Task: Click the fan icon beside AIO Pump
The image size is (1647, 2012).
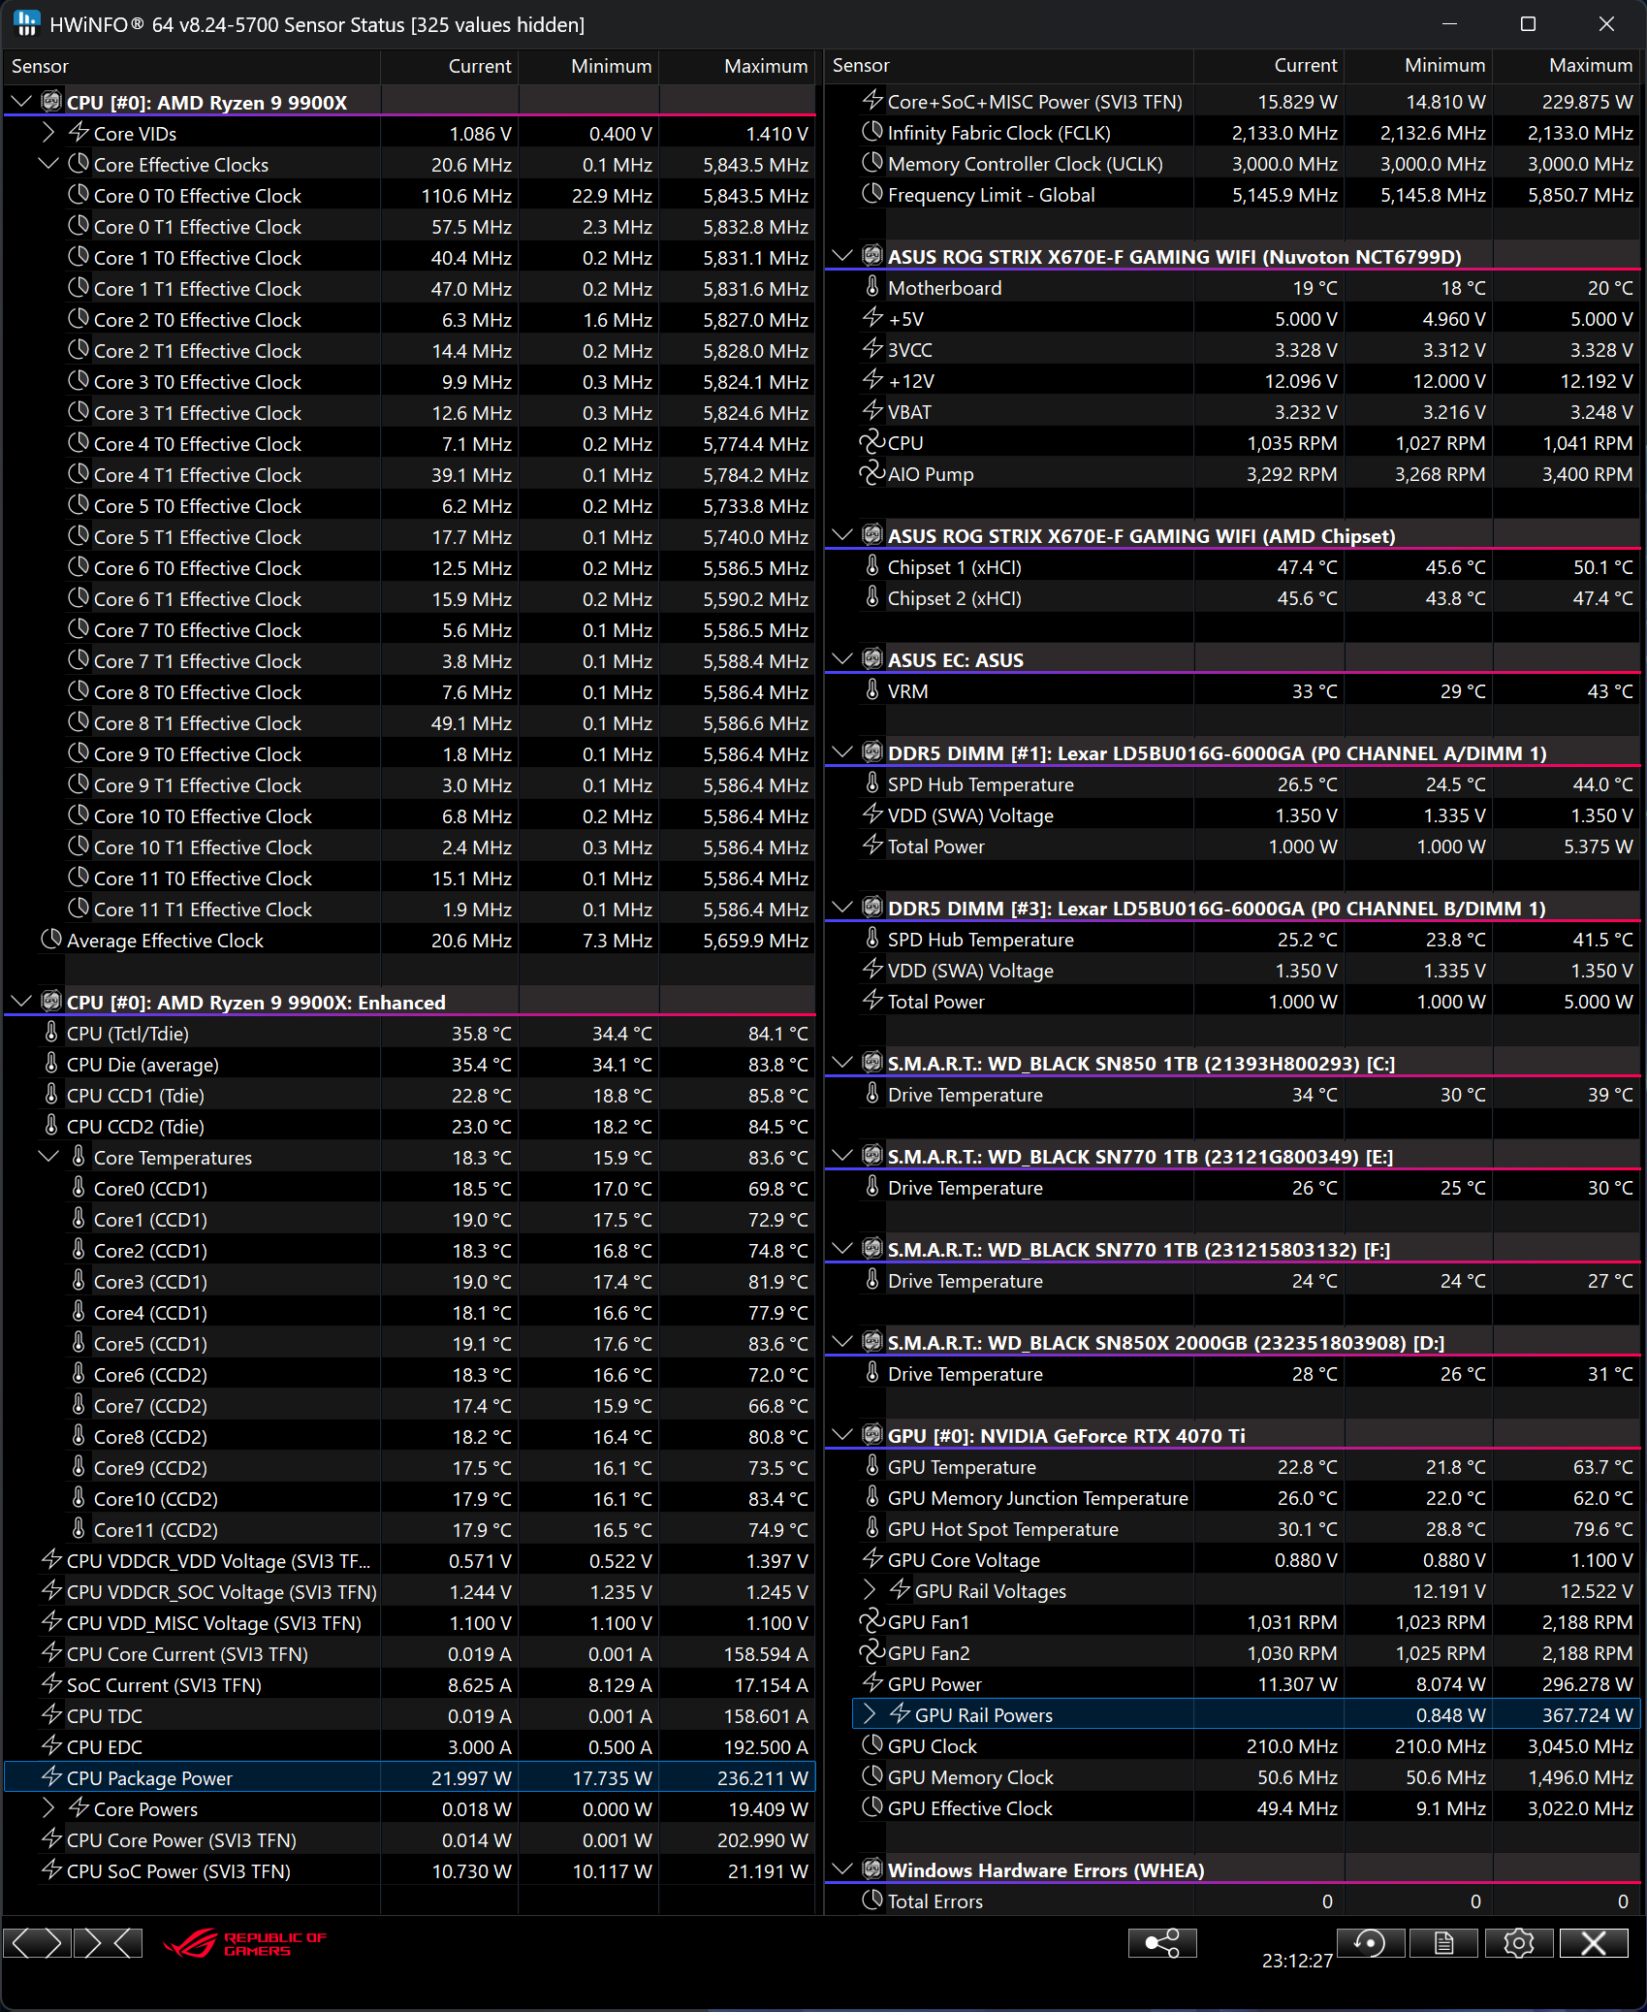Action: (872, 473)
